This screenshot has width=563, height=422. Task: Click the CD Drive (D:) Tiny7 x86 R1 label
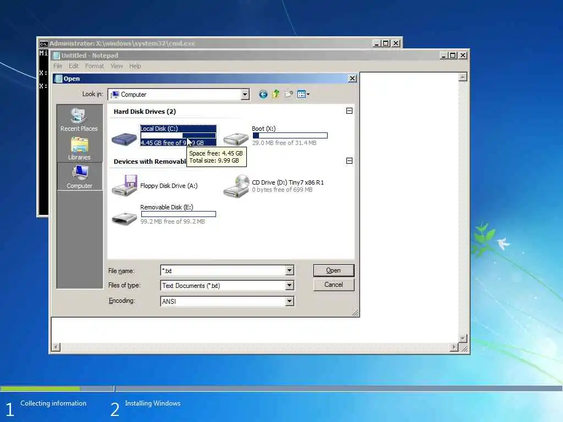(x=288, y=182)
